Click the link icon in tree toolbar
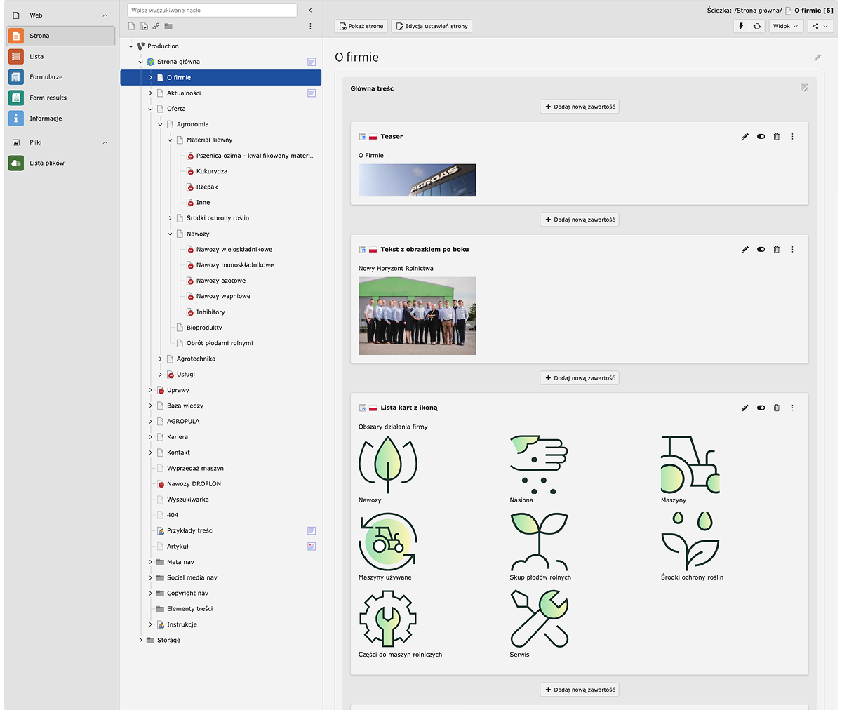This screenshot has width=842, height=710. (x=156, y=27)
